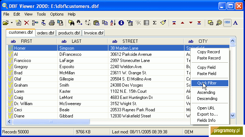The width and height of the screenshot is (245, 137).
Task: Open the File menu
Action: point(6,14)
